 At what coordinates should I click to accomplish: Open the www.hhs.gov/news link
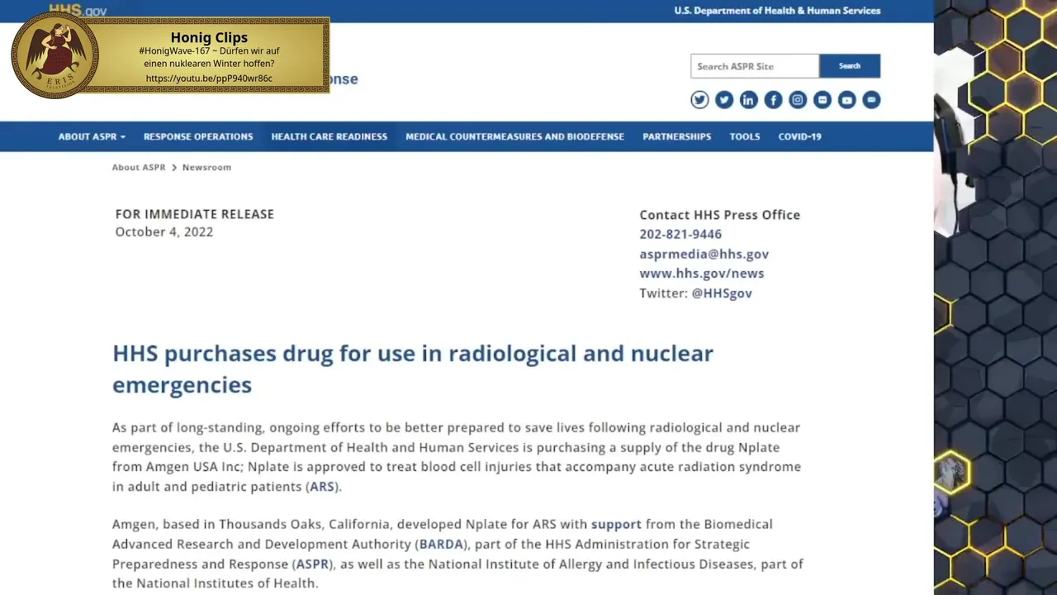pos(702,274)
